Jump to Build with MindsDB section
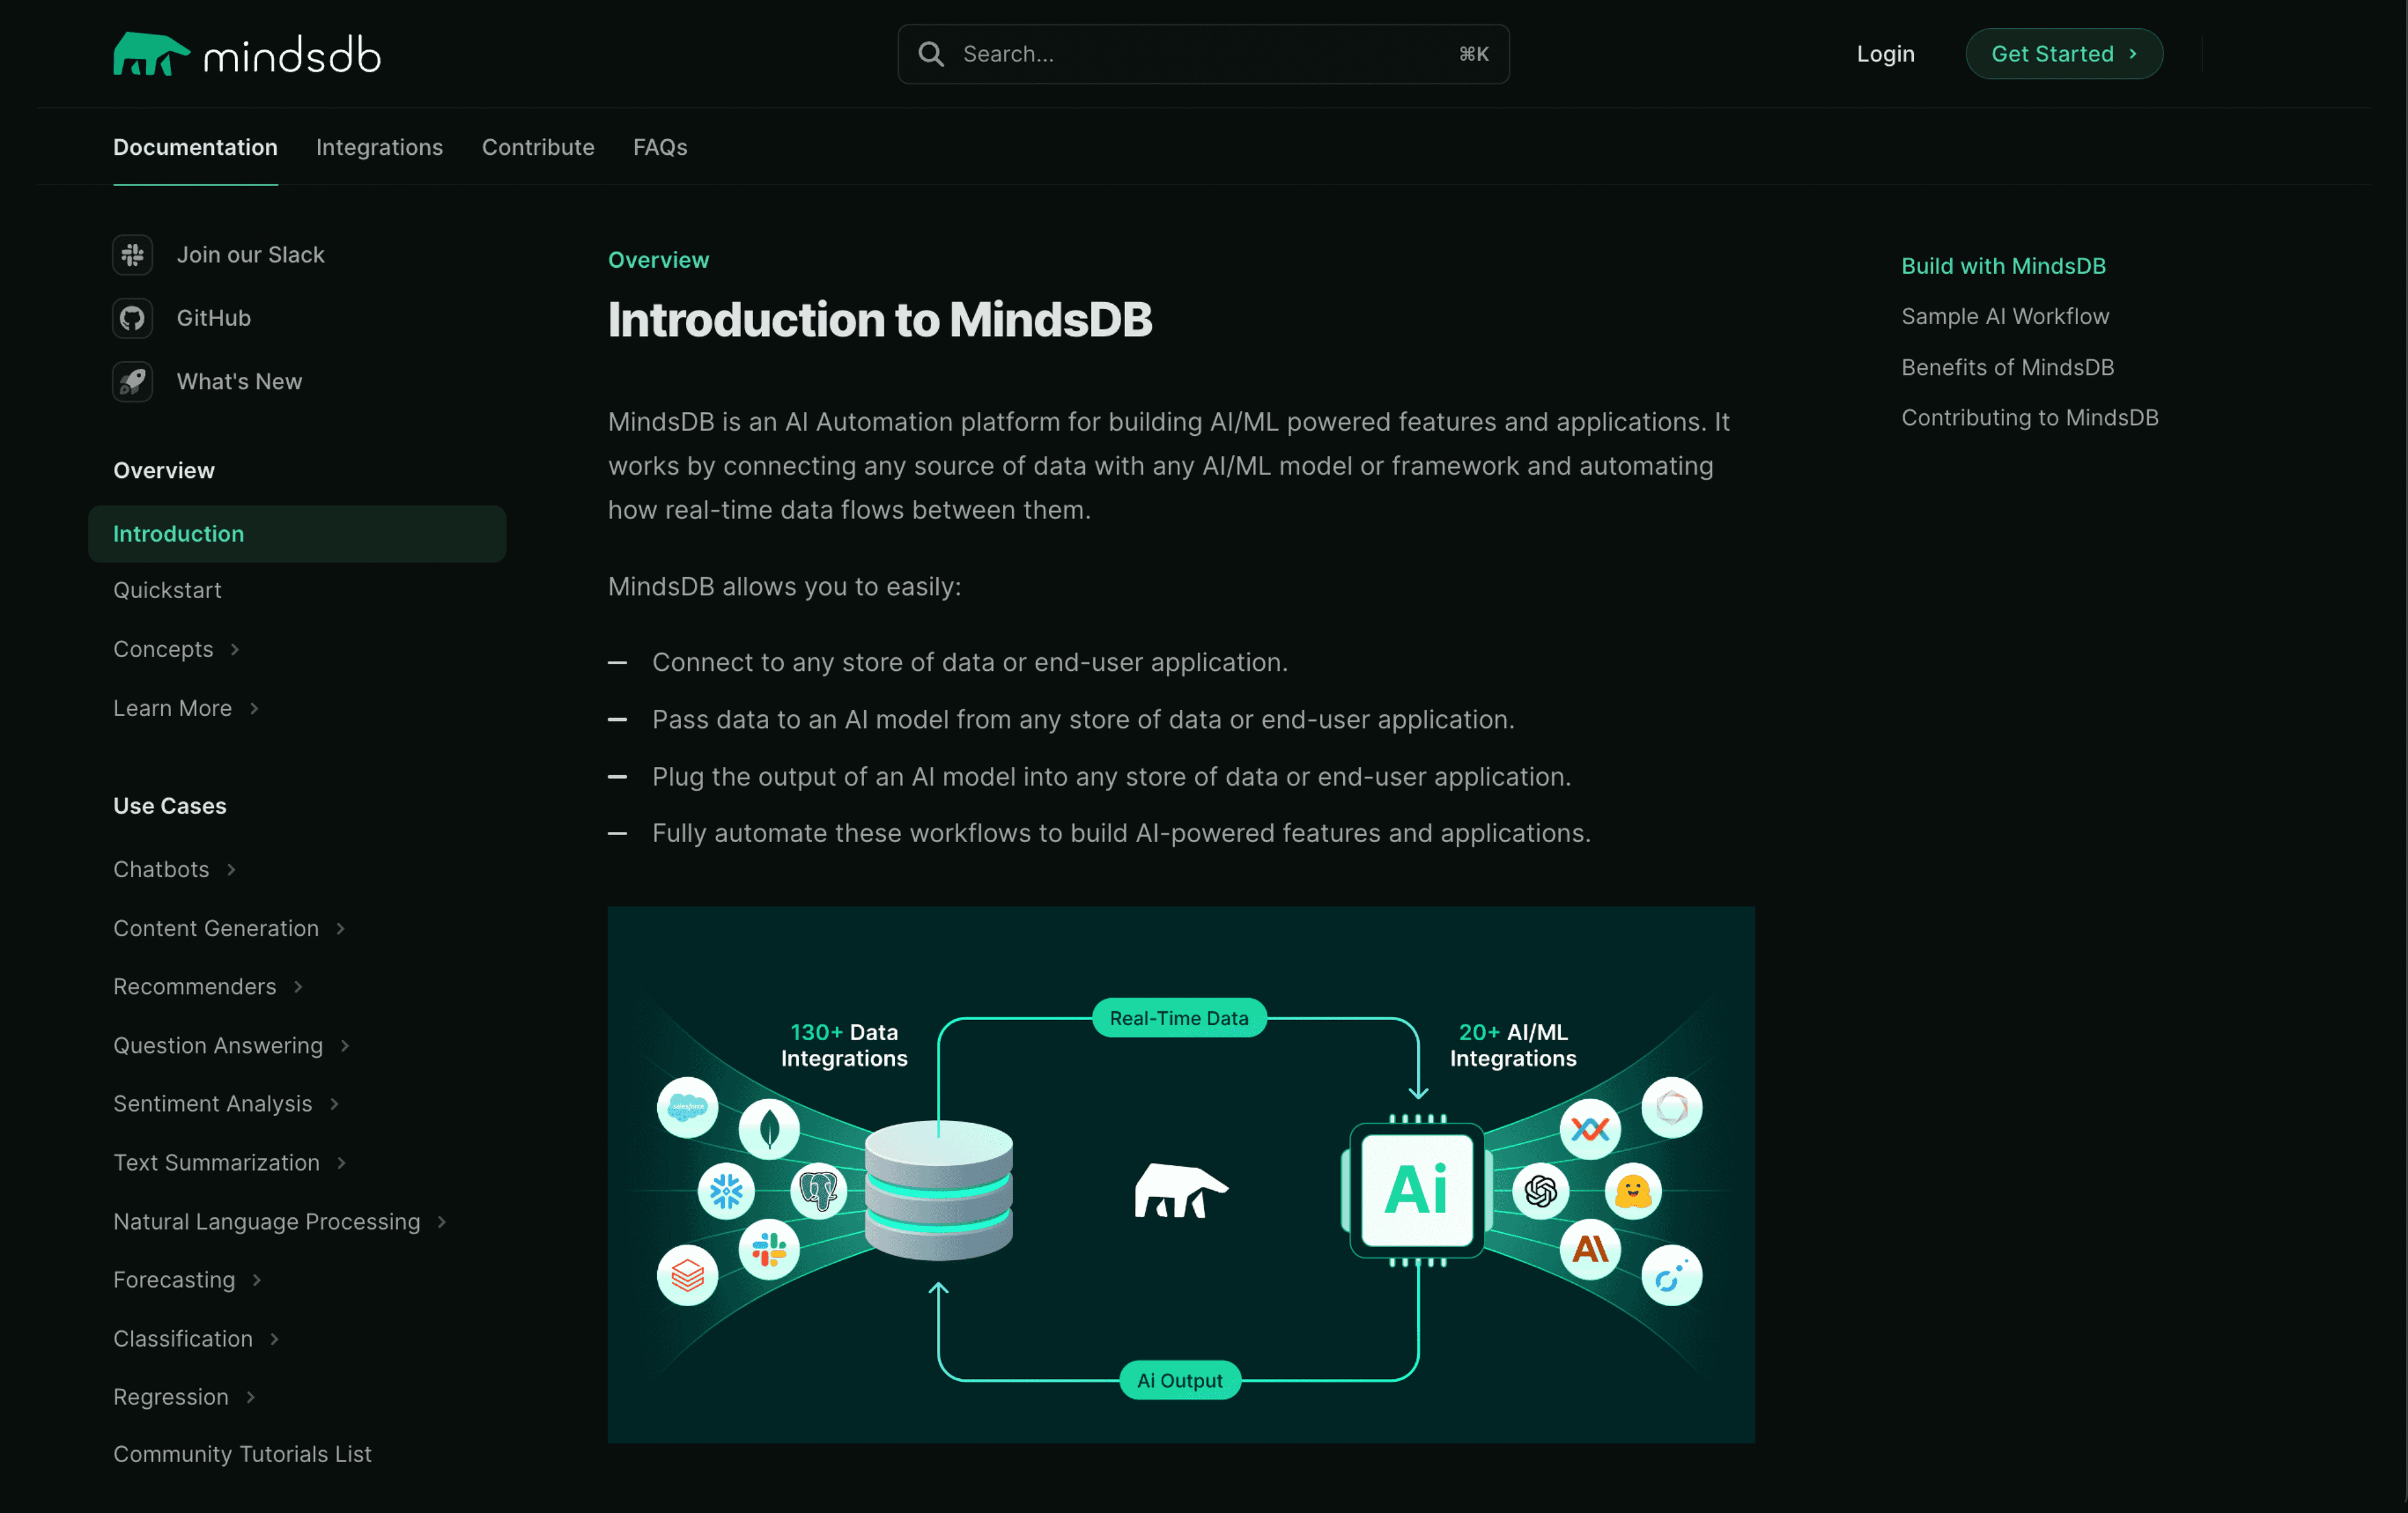Screen dimensions: 2408x1513 click(x=2003, y=266)
